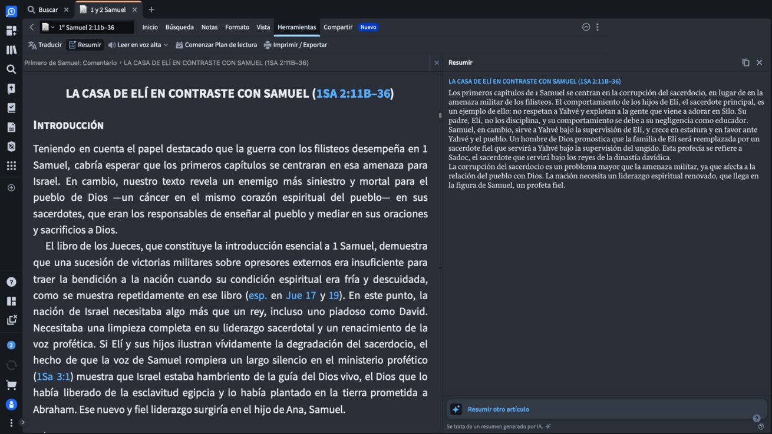Click Imprimir / Exportar
The image size is (772, 434).
click(x=295, y=45)
